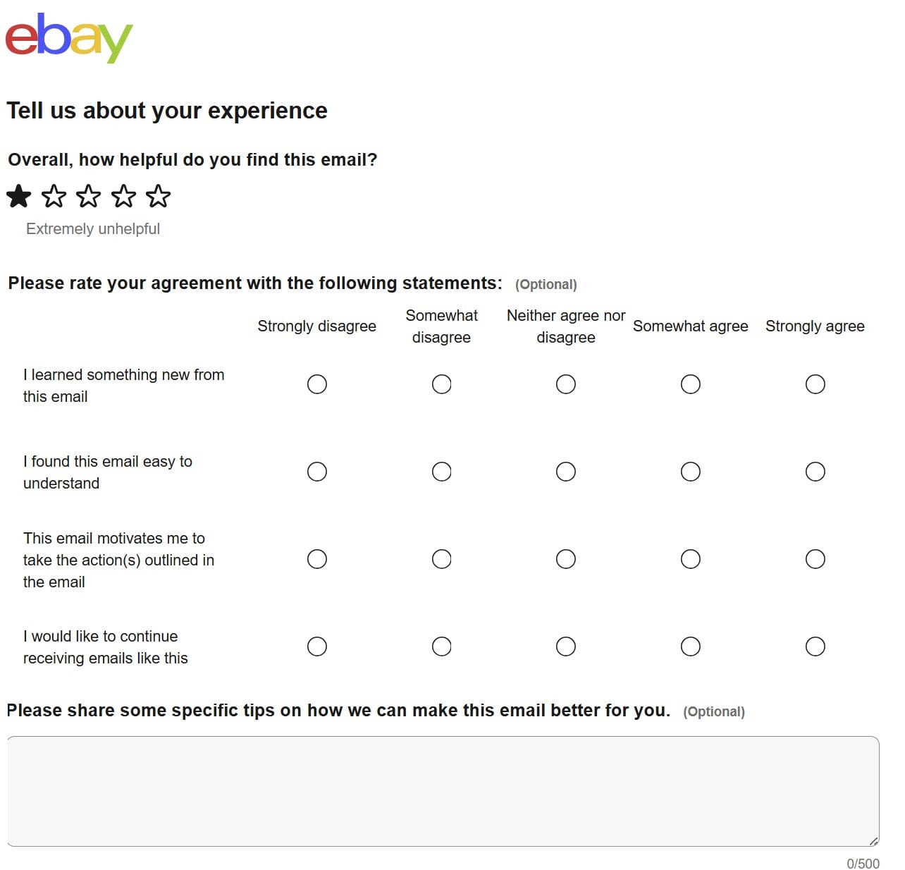Select Strongly agree for continue receiving emails
The width and height of the screenshot is (905, 870).
(815, 647)
